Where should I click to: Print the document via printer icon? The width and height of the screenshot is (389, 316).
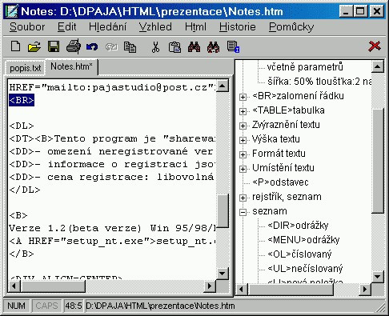click(73, 46)
